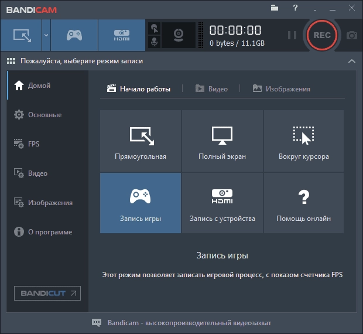Click the 0 bytes / 11.1GB storage text
Viewport: 363px width, 334px height.
point(237,43)
